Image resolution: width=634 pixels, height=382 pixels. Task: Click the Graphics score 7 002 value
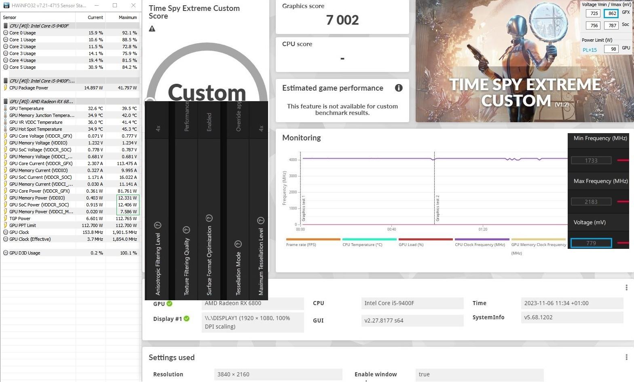(342, 20)
